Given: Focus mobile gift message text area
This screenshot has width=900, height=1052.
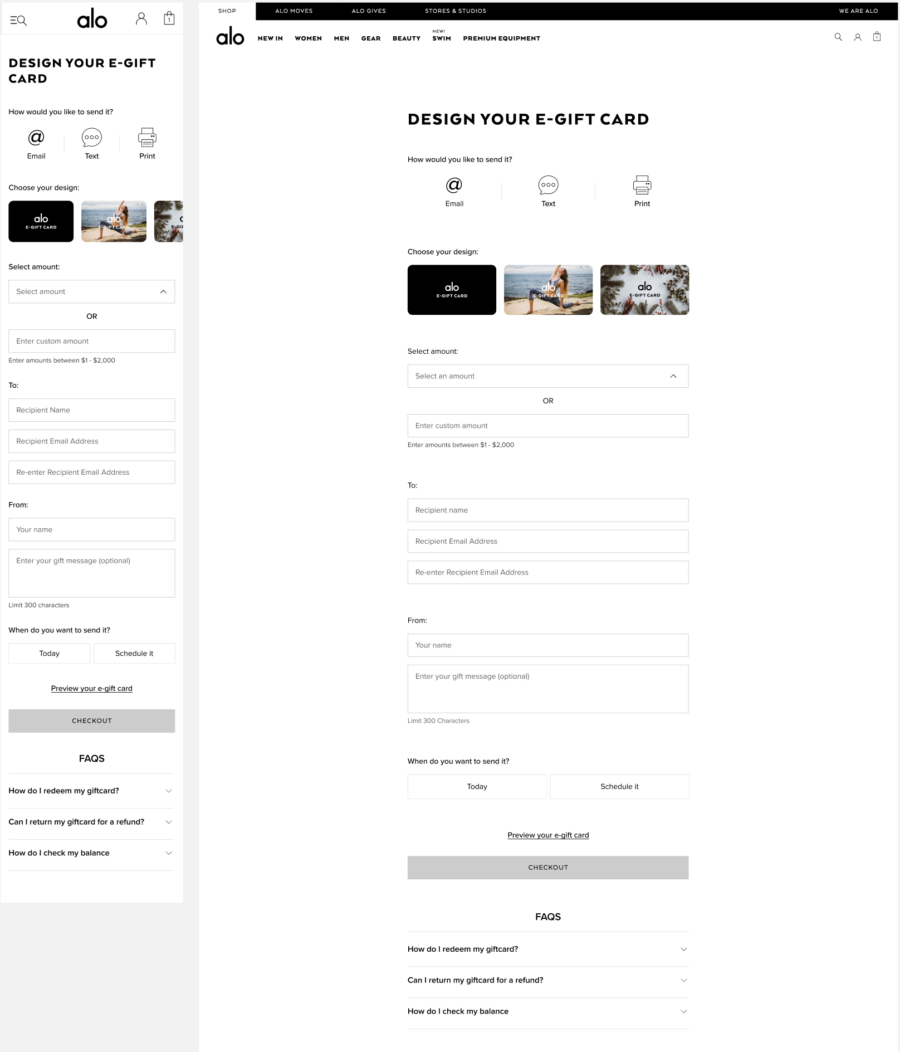Looking at the screenshot, I should click(92, 573).
